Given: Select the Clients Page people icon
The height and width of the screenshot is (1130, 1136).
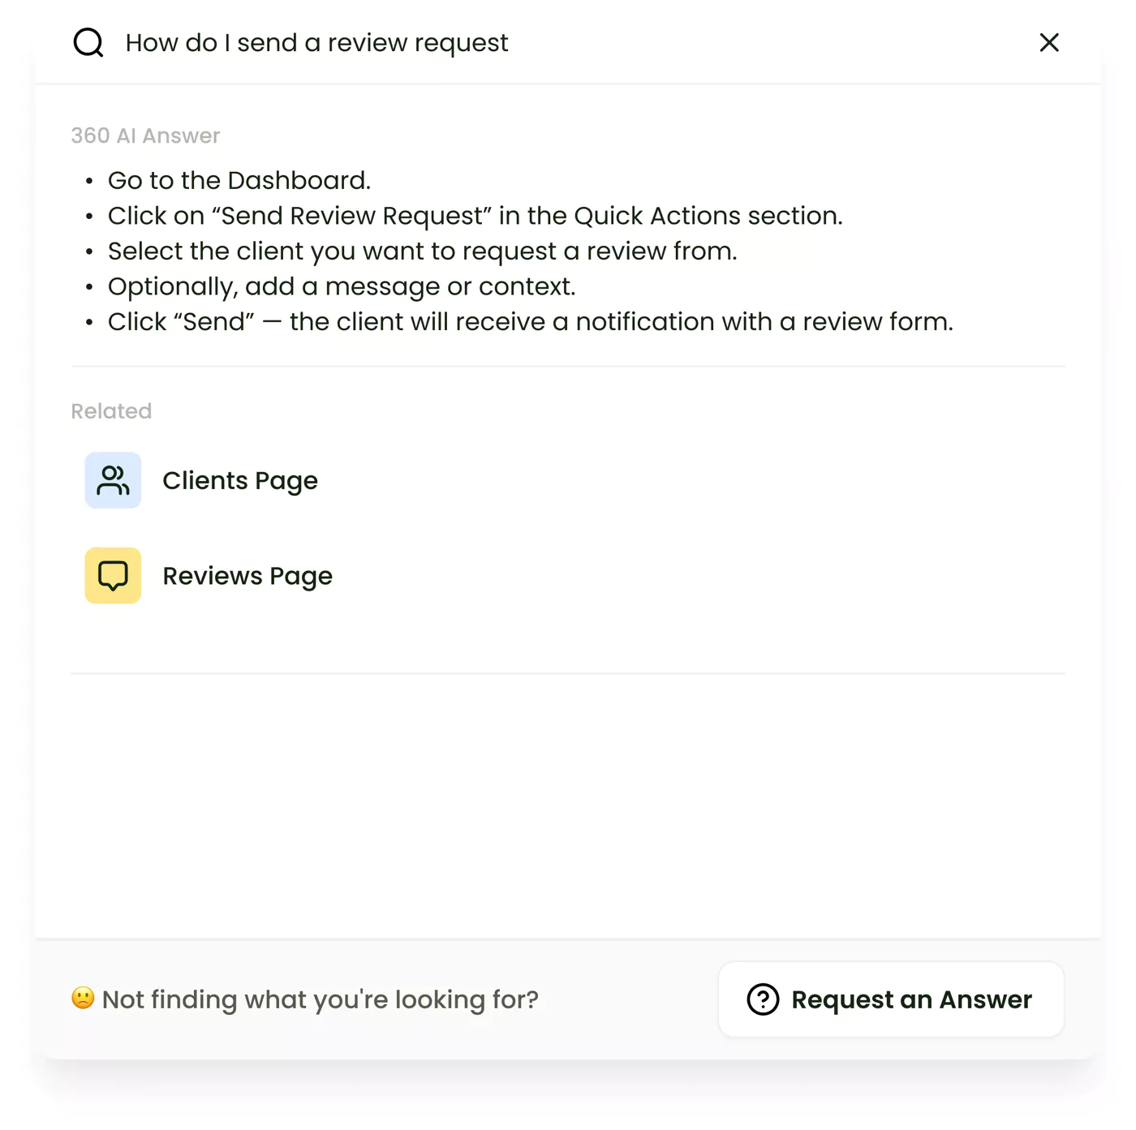Looking at the screenshot, I should (112, 479).
